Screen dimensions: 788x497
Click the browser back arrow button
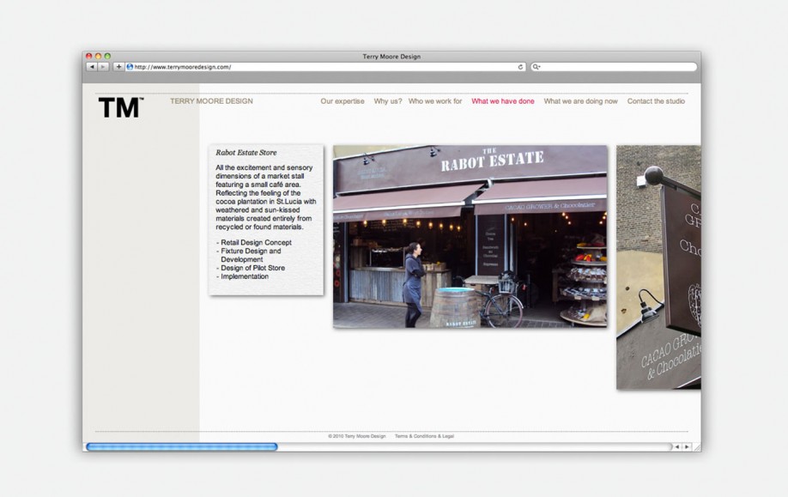pos(92,67)
